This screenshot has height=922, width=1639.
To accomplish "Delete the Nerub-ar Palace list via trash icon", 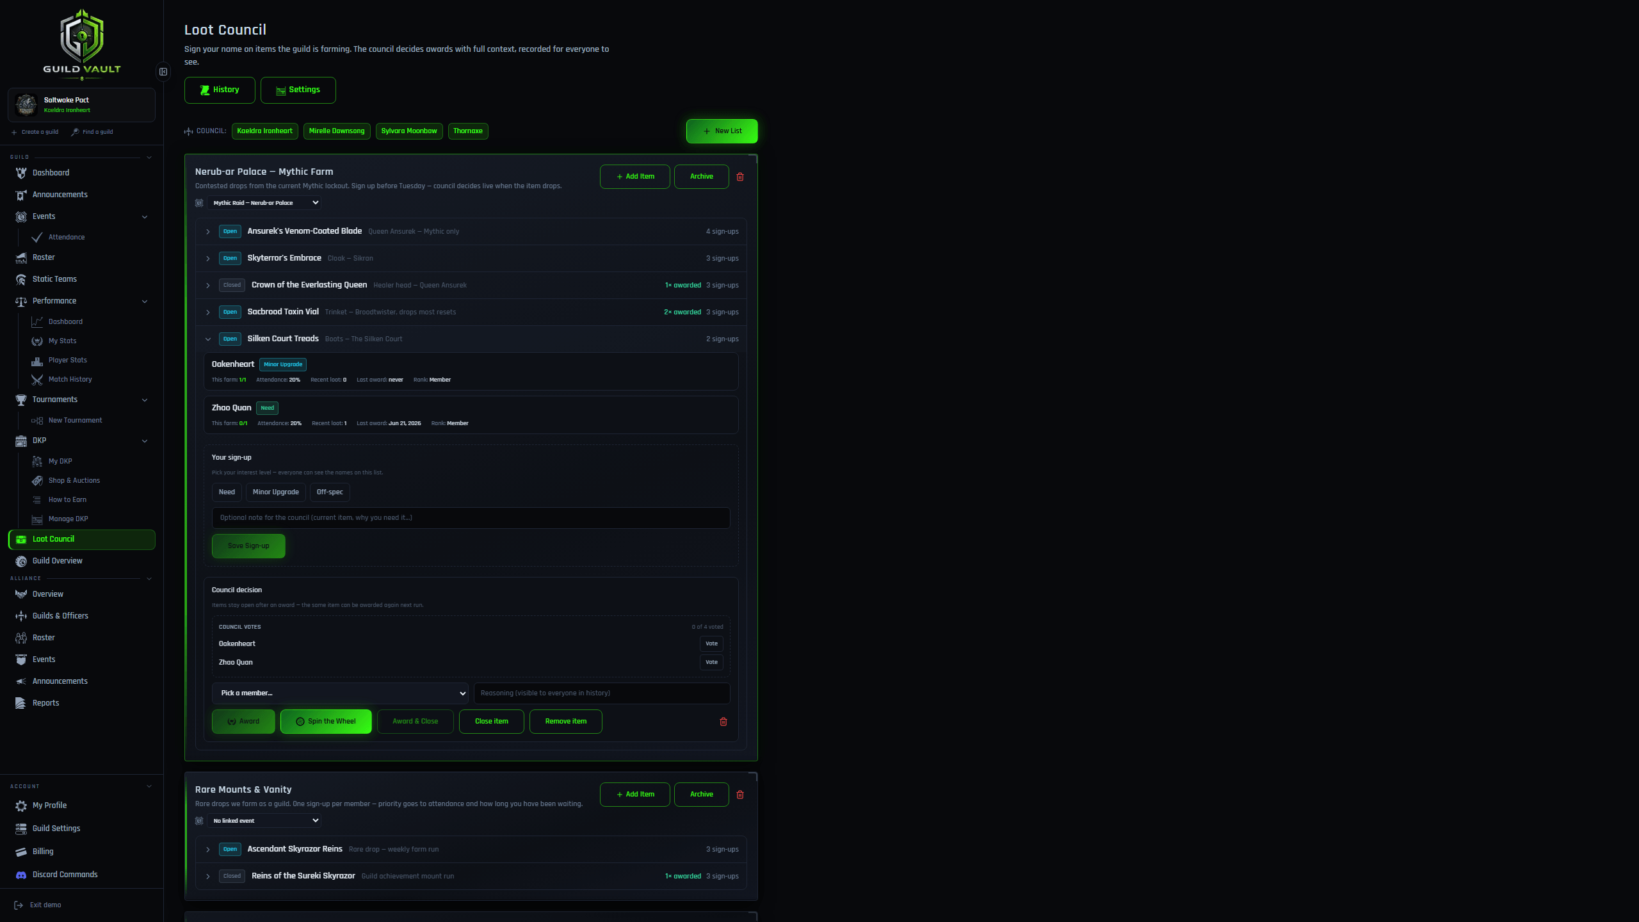I will pyautogui.click(x=740, y=177).
